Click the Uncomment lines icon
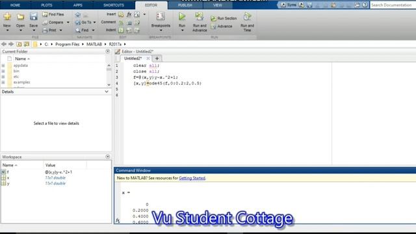416x234 pixels. click(129, 23)
